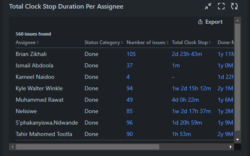Click the 1h 53m clock stop value
Image resolution: width=250 pixels, height=156 pixels.
pyautogui.click(x=181, y=134)
